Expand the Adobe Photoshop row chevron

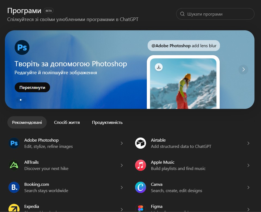pyautogui.click(x=122, y=143)
